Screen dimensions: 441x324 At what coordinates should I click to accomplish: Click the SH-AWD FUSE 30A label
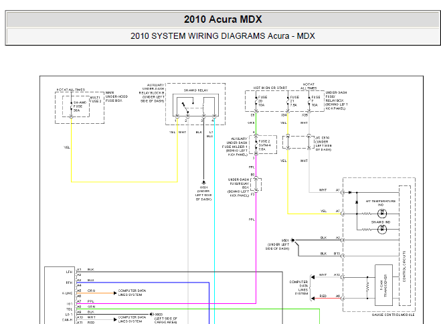pyautogui.click(x=80, y=106)
